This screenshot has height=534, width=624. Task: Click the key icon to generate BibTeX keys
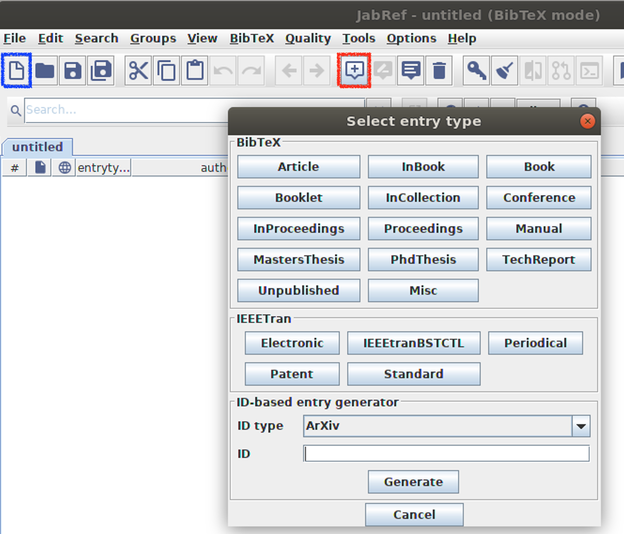pos(477,71)
